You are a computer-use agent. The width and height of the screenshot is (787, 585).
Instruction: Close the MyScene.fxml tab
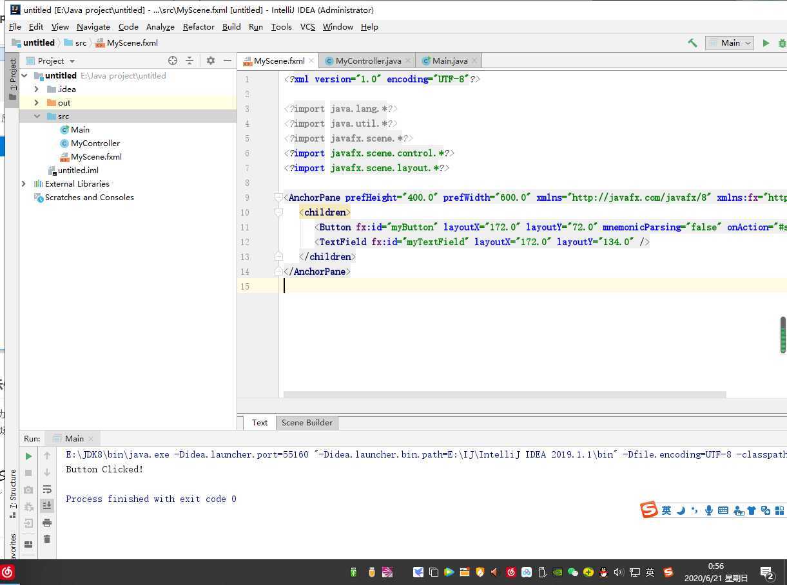tap(311, 60)
